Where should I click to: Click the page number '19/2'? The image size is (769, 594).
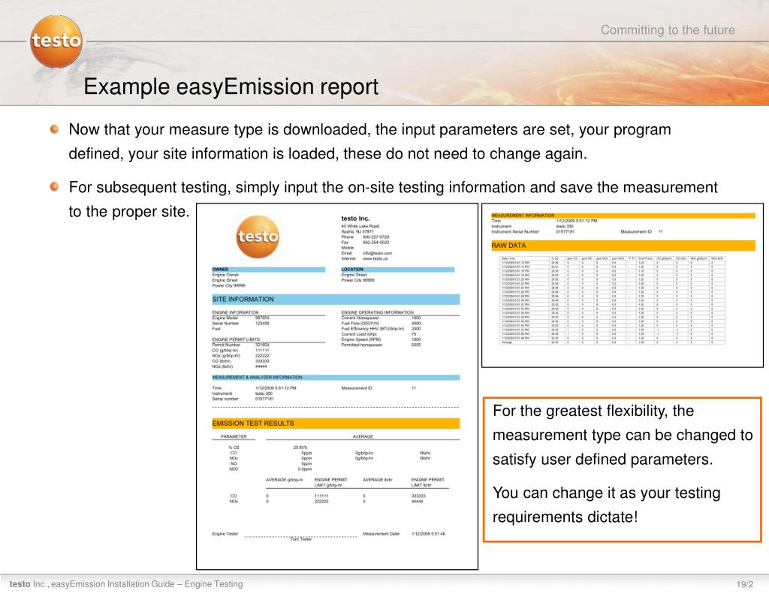[745, 584]
